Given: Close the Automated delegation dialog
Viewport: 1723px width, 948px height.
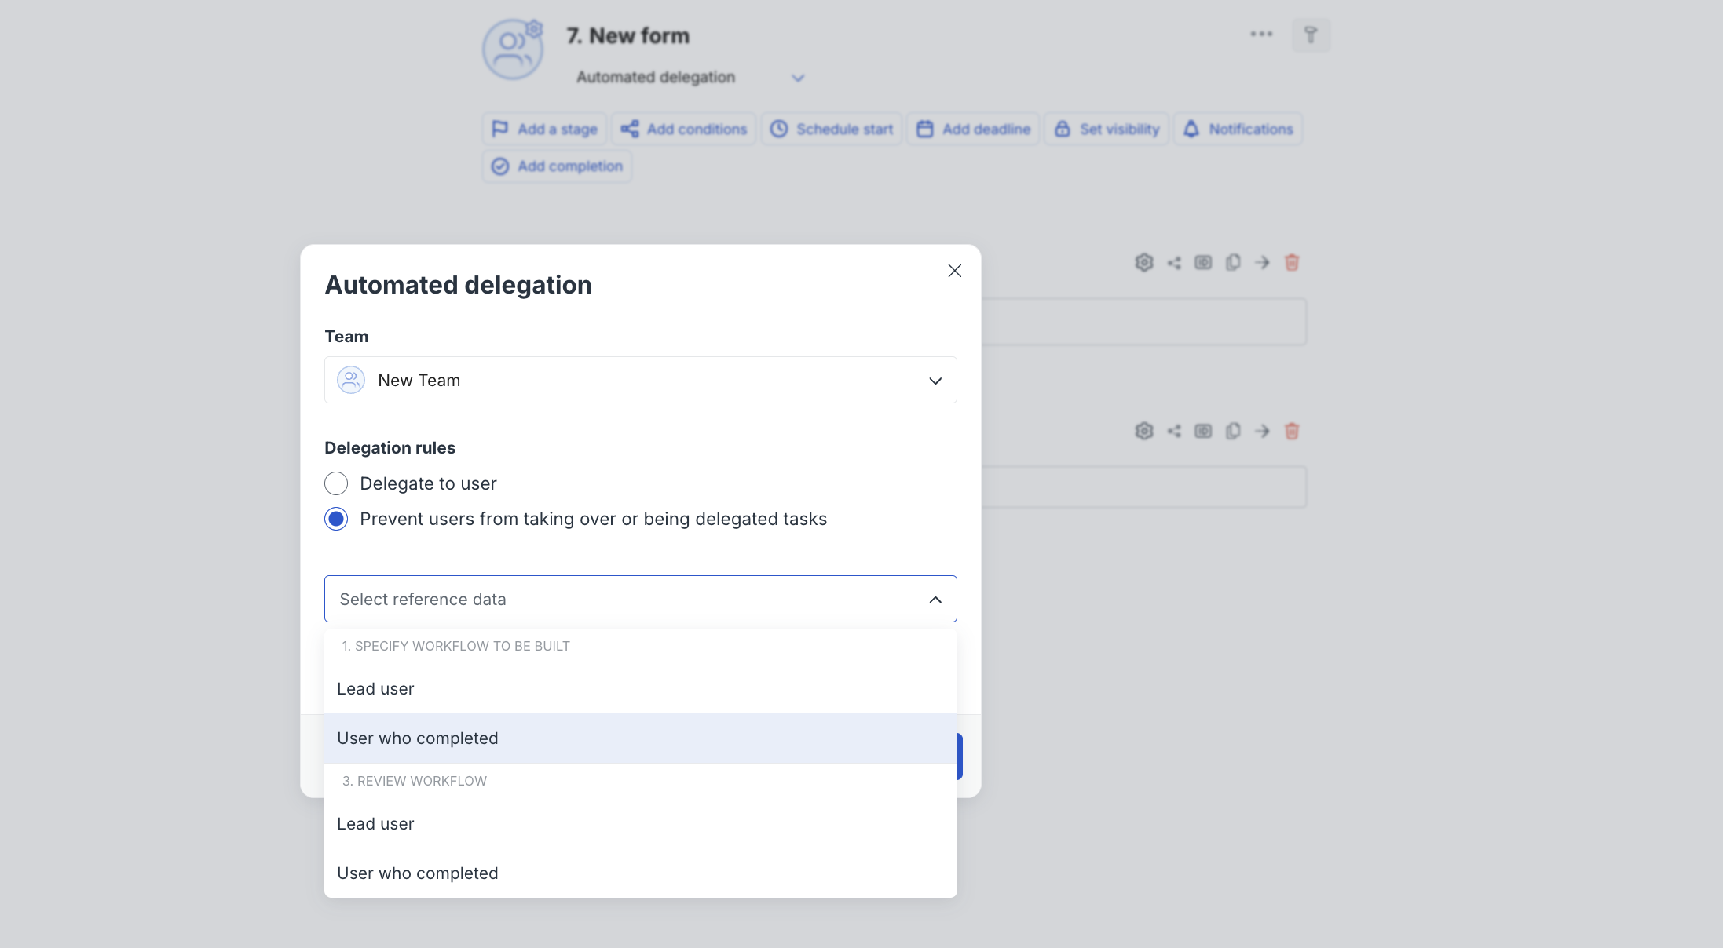Looking at the screenshot, I should 954,270.
